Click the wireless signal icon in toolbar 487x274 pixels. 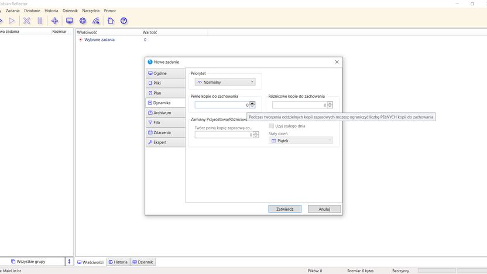pyautogui.click(x=96, y=21)
